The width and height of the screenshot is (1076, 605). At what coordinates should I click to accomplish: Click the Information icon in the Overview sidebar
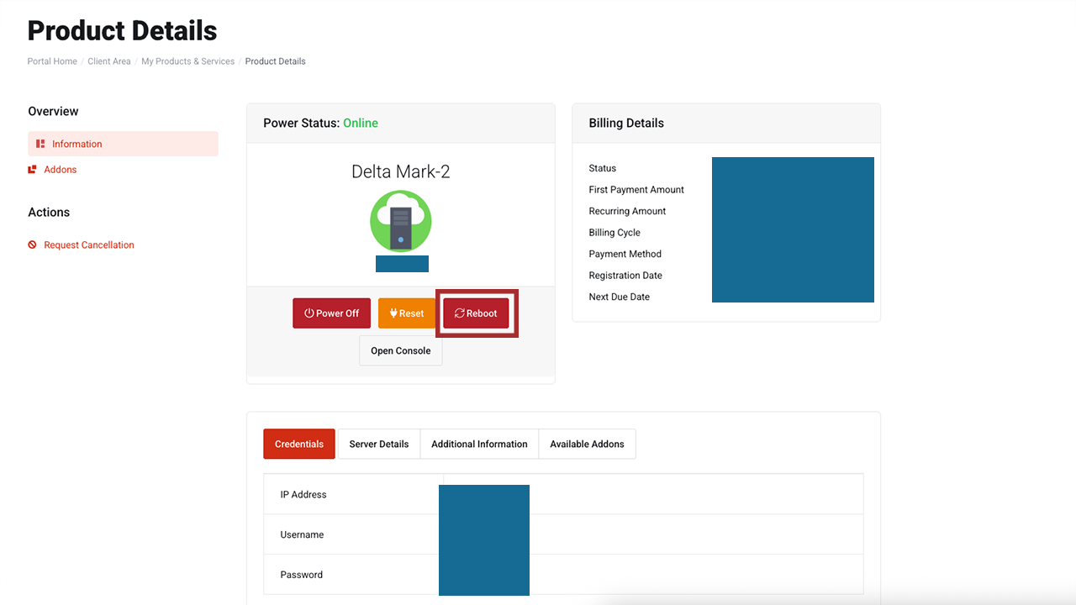point(40,144)
